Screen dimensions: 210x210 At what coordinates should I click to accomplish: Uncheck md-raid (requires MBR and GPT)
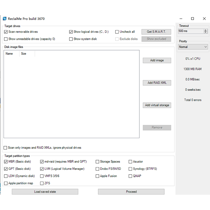[42, 162]
